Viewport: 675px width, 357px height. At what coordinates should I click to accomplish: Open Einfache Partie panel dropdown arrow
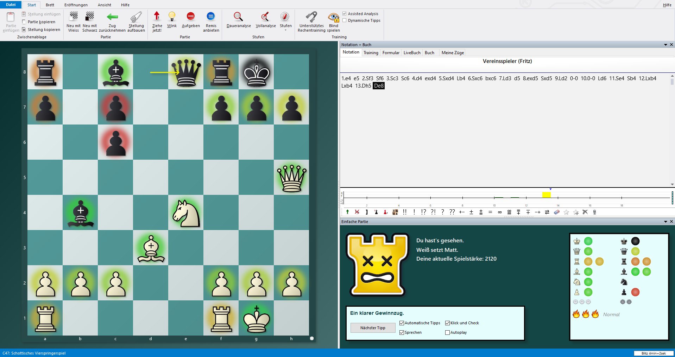click(x=665, y=222)
